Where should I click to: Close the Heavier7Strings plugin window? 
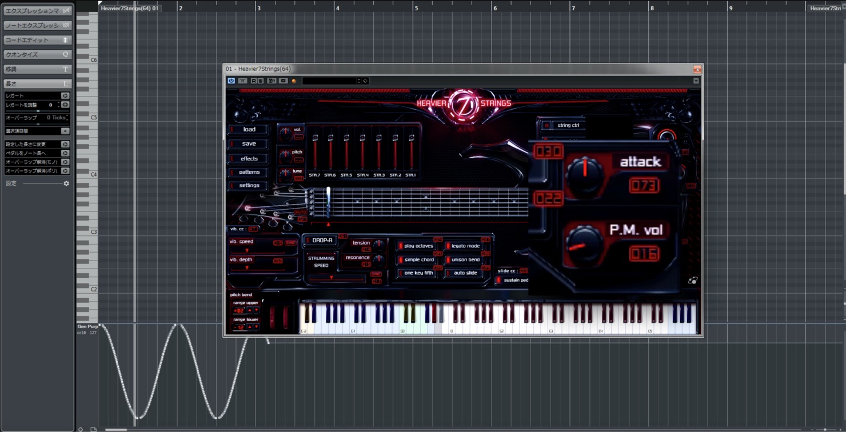[x=697, y=69]
